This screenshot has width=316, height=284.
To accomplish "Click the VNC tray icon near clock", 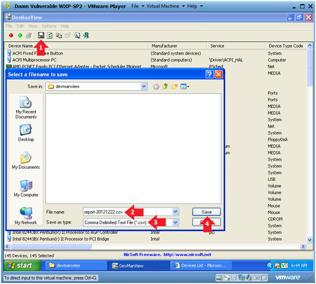I will 284,266.
